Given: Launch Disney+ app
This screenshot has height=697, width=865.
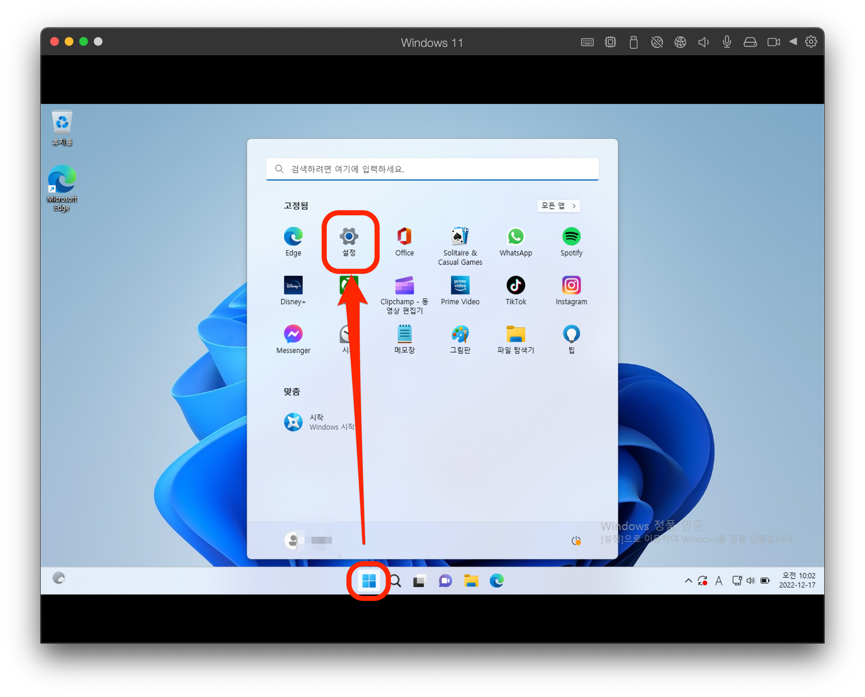Looking at the screenshot, I should point(293,290).
